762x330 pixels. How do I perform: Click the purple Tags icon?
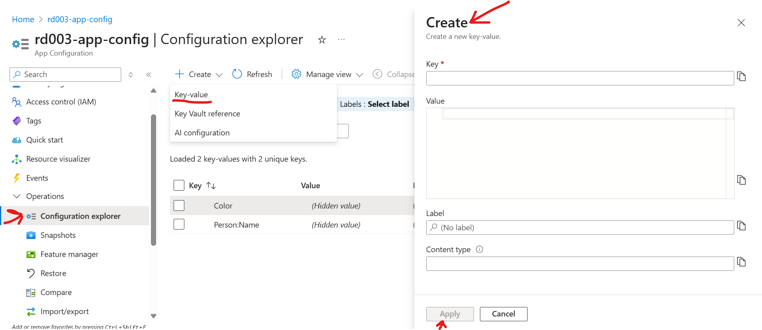click(x=17, y=121)
